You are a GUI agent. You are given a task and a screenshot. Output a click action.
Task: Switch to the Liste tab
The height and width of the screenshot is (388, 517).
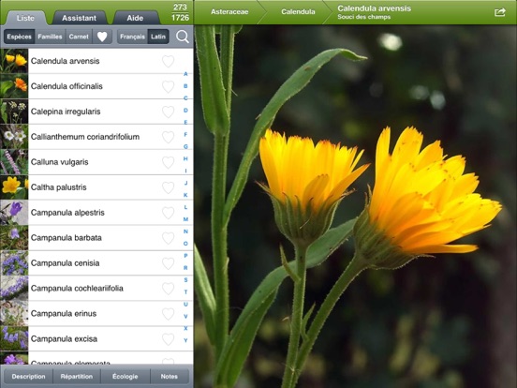[x=25, y=18]
